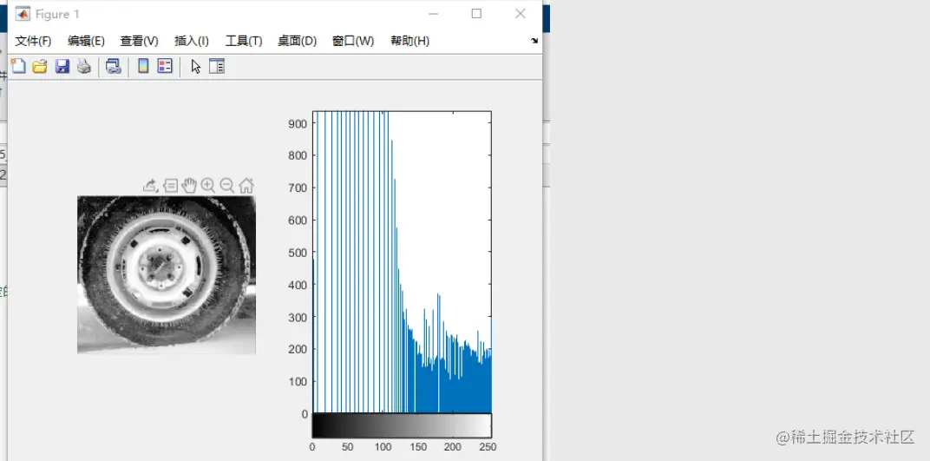Enable data tips icon above the tire image

tap(170, 186)
